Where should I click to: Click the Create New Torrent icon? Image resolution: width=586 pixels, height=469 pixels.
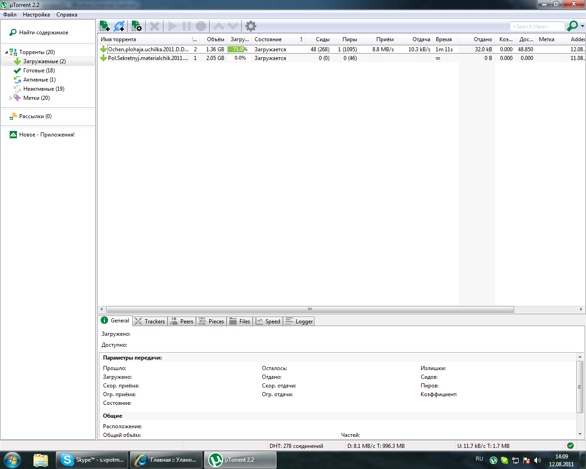point(136,26)
